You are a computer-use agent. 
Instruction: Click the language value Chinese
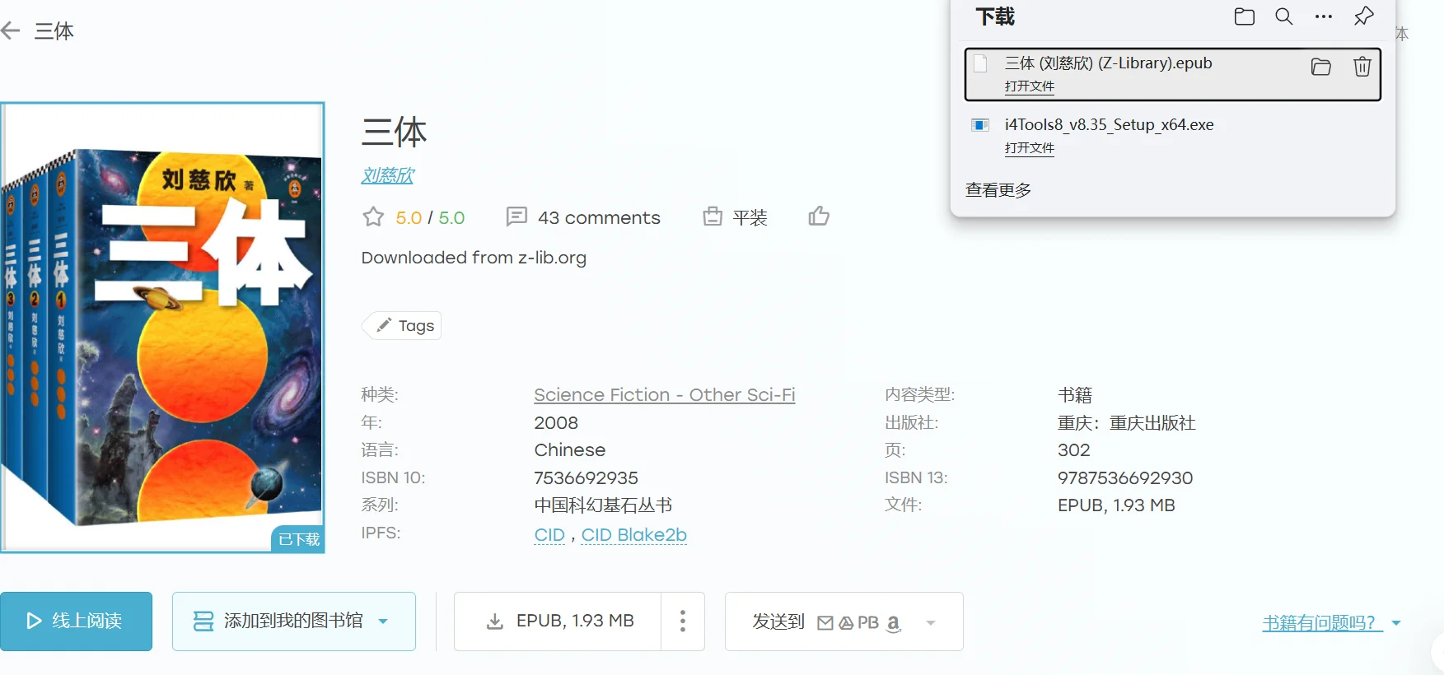click(570, 450)
